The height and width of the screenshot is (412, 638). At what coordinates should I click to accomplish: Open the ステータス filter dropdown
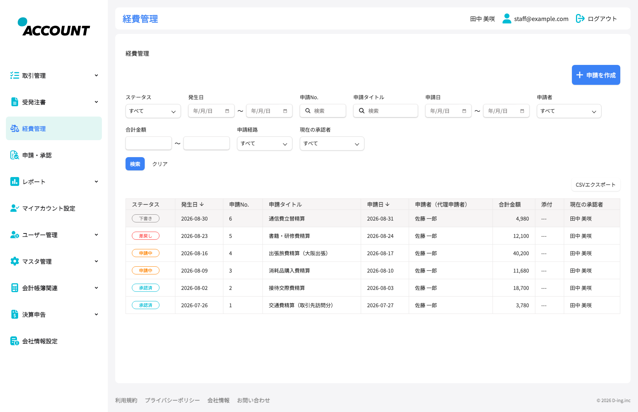(153, 111)
